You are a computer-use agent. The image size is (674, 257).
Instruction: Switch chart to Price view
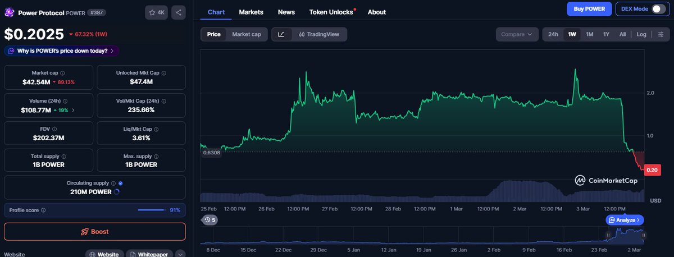click(x=213, y=34)
